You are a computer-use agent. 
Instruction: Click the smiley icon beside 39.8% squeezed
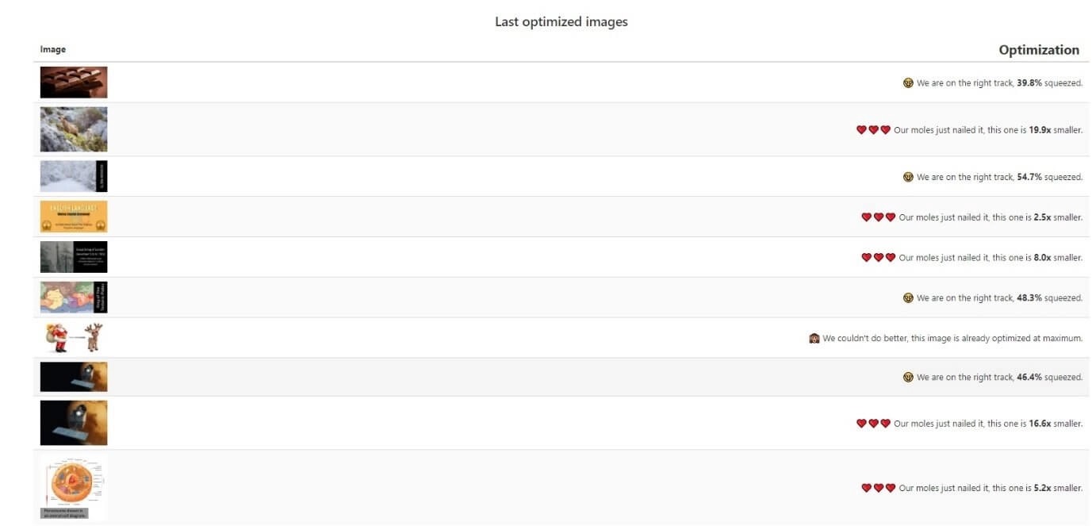point(908,83)
